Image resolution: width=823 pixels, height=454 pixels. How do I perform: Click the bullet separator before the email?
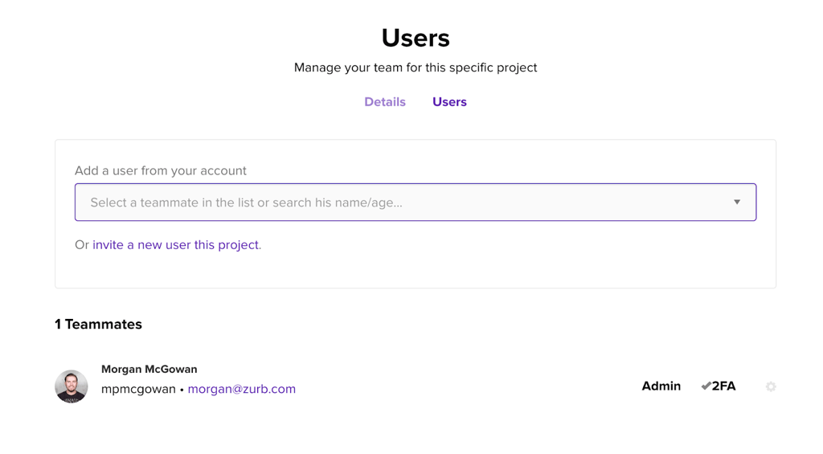click(x=182, y=390)
